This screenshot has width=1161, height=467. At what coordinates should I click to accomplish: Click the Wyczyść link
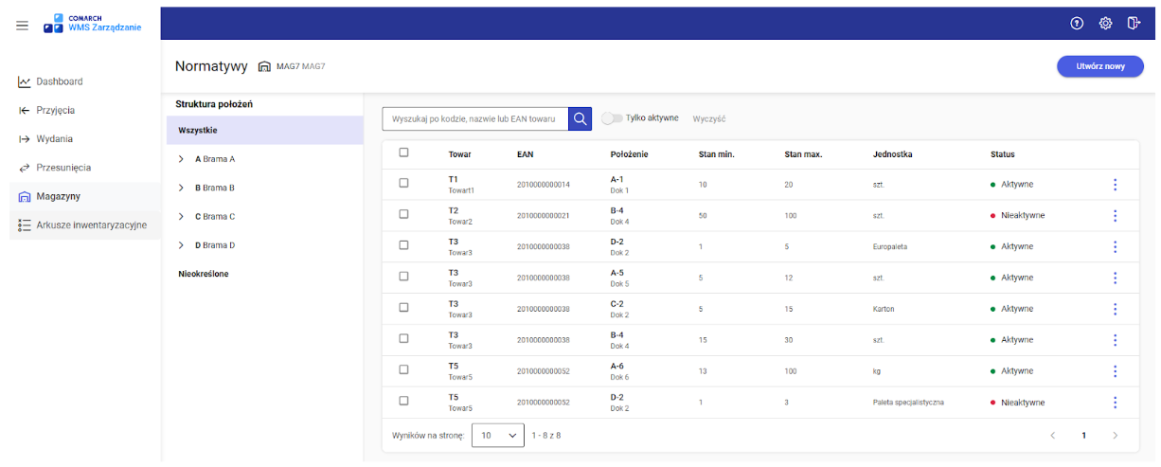click(x=708, y=118)
